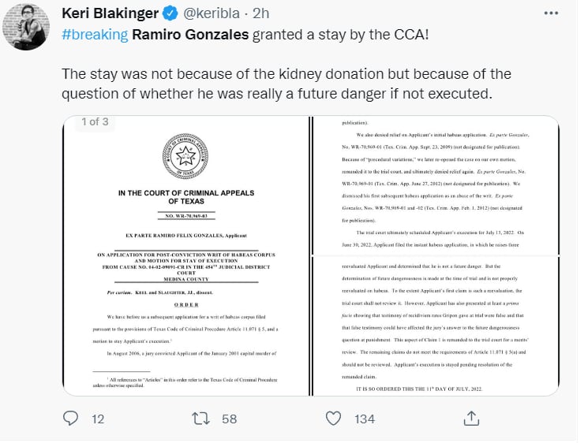This screenshot has height=443, width=584.
Task: Open the Keri Blakinger display name
Action: [110, 13]
